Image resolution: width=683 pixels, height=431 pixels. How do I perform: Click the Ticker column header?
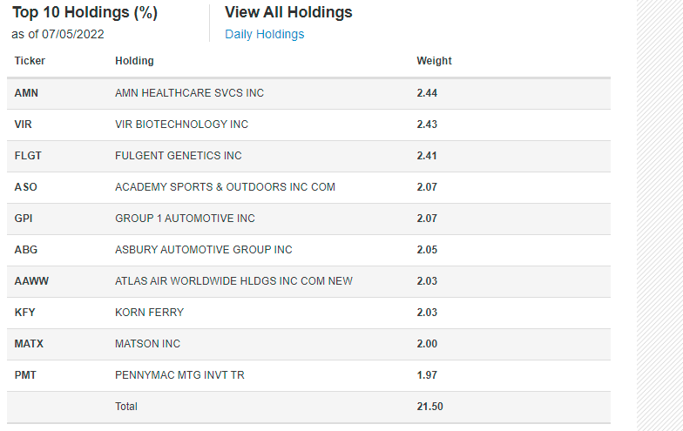[30, 61]
